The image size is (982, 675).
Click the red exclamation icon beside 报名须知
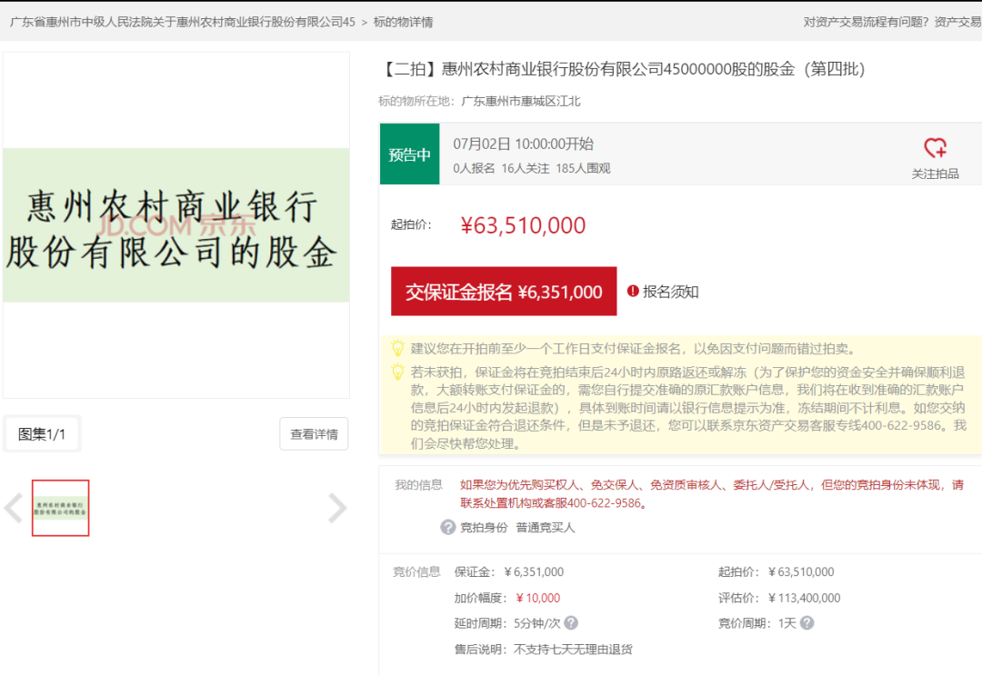tap(633, 291)
